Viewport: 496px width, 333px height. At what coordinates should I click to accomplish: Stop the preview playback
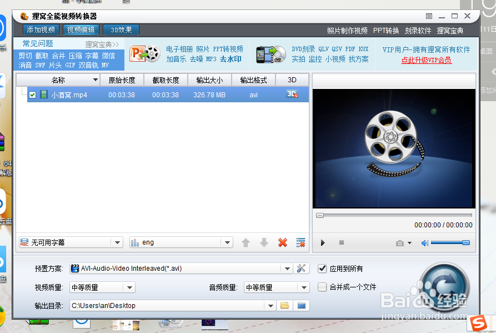342,242
